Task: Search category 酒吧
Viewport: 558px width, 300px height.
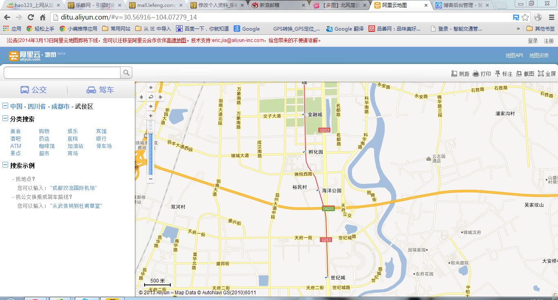Action: 16,139
